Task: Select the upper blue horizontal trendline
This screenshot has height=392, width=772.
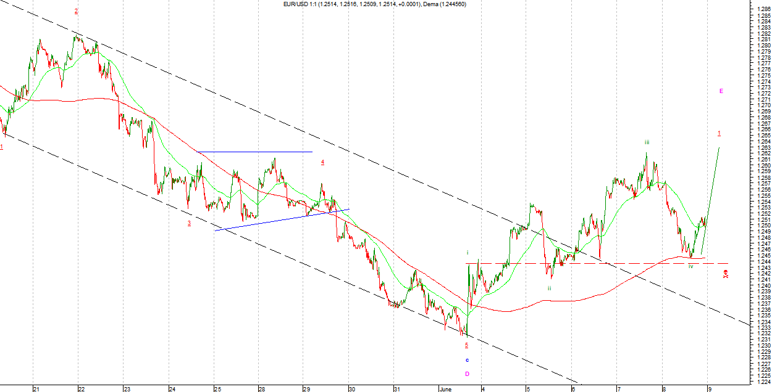Action: [x=254, y=152]
